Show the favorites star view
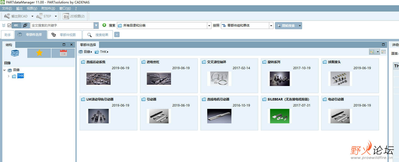The image size is (399, 162). click(39, 53)
